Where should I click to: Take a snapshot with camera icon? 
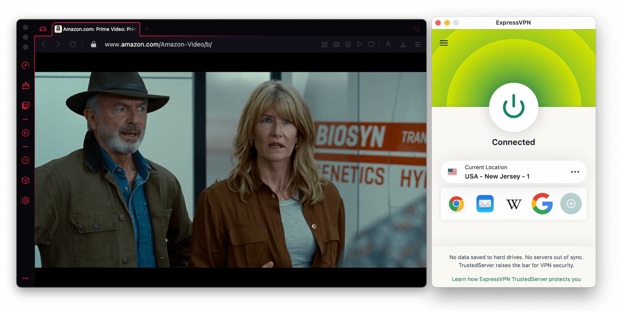[336, 44]
